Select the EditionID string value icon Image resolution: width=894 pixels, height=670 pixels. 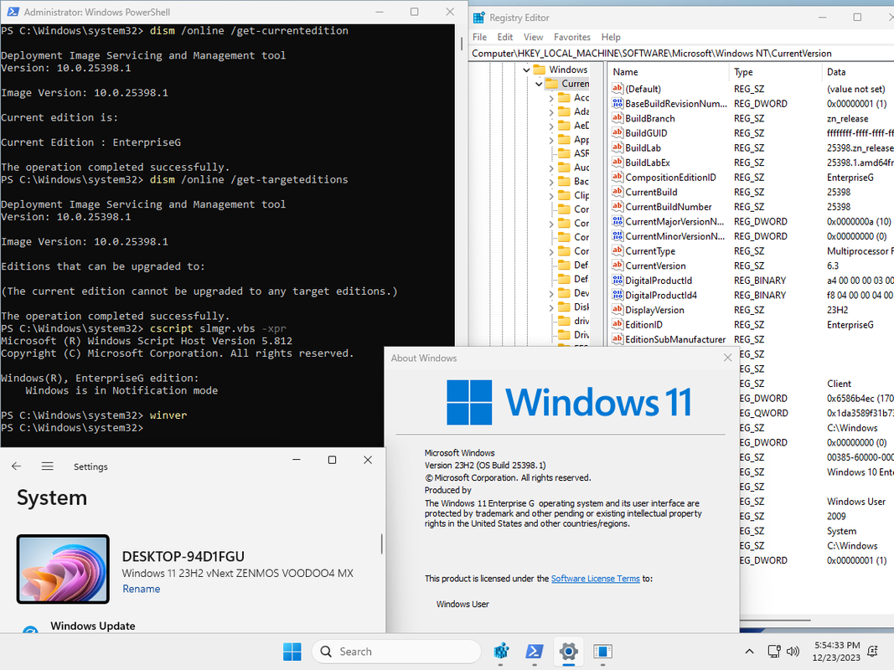coord(618,324)
